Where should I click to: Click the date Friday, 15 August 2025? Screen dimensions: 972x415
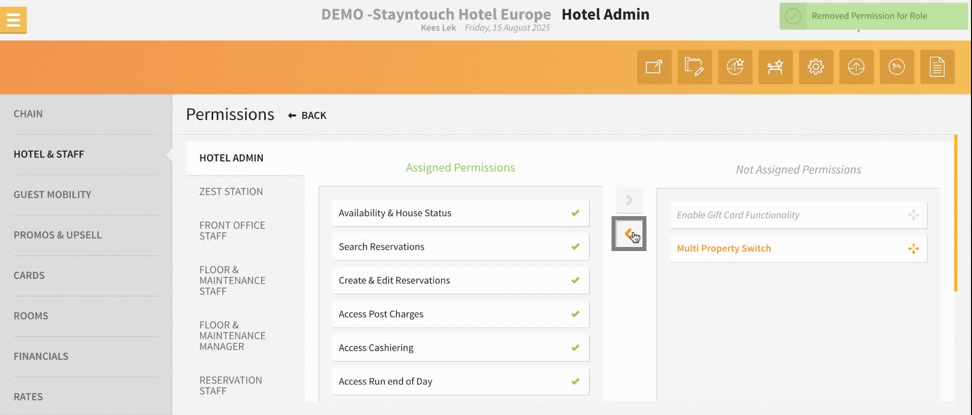tap(507, 28)
